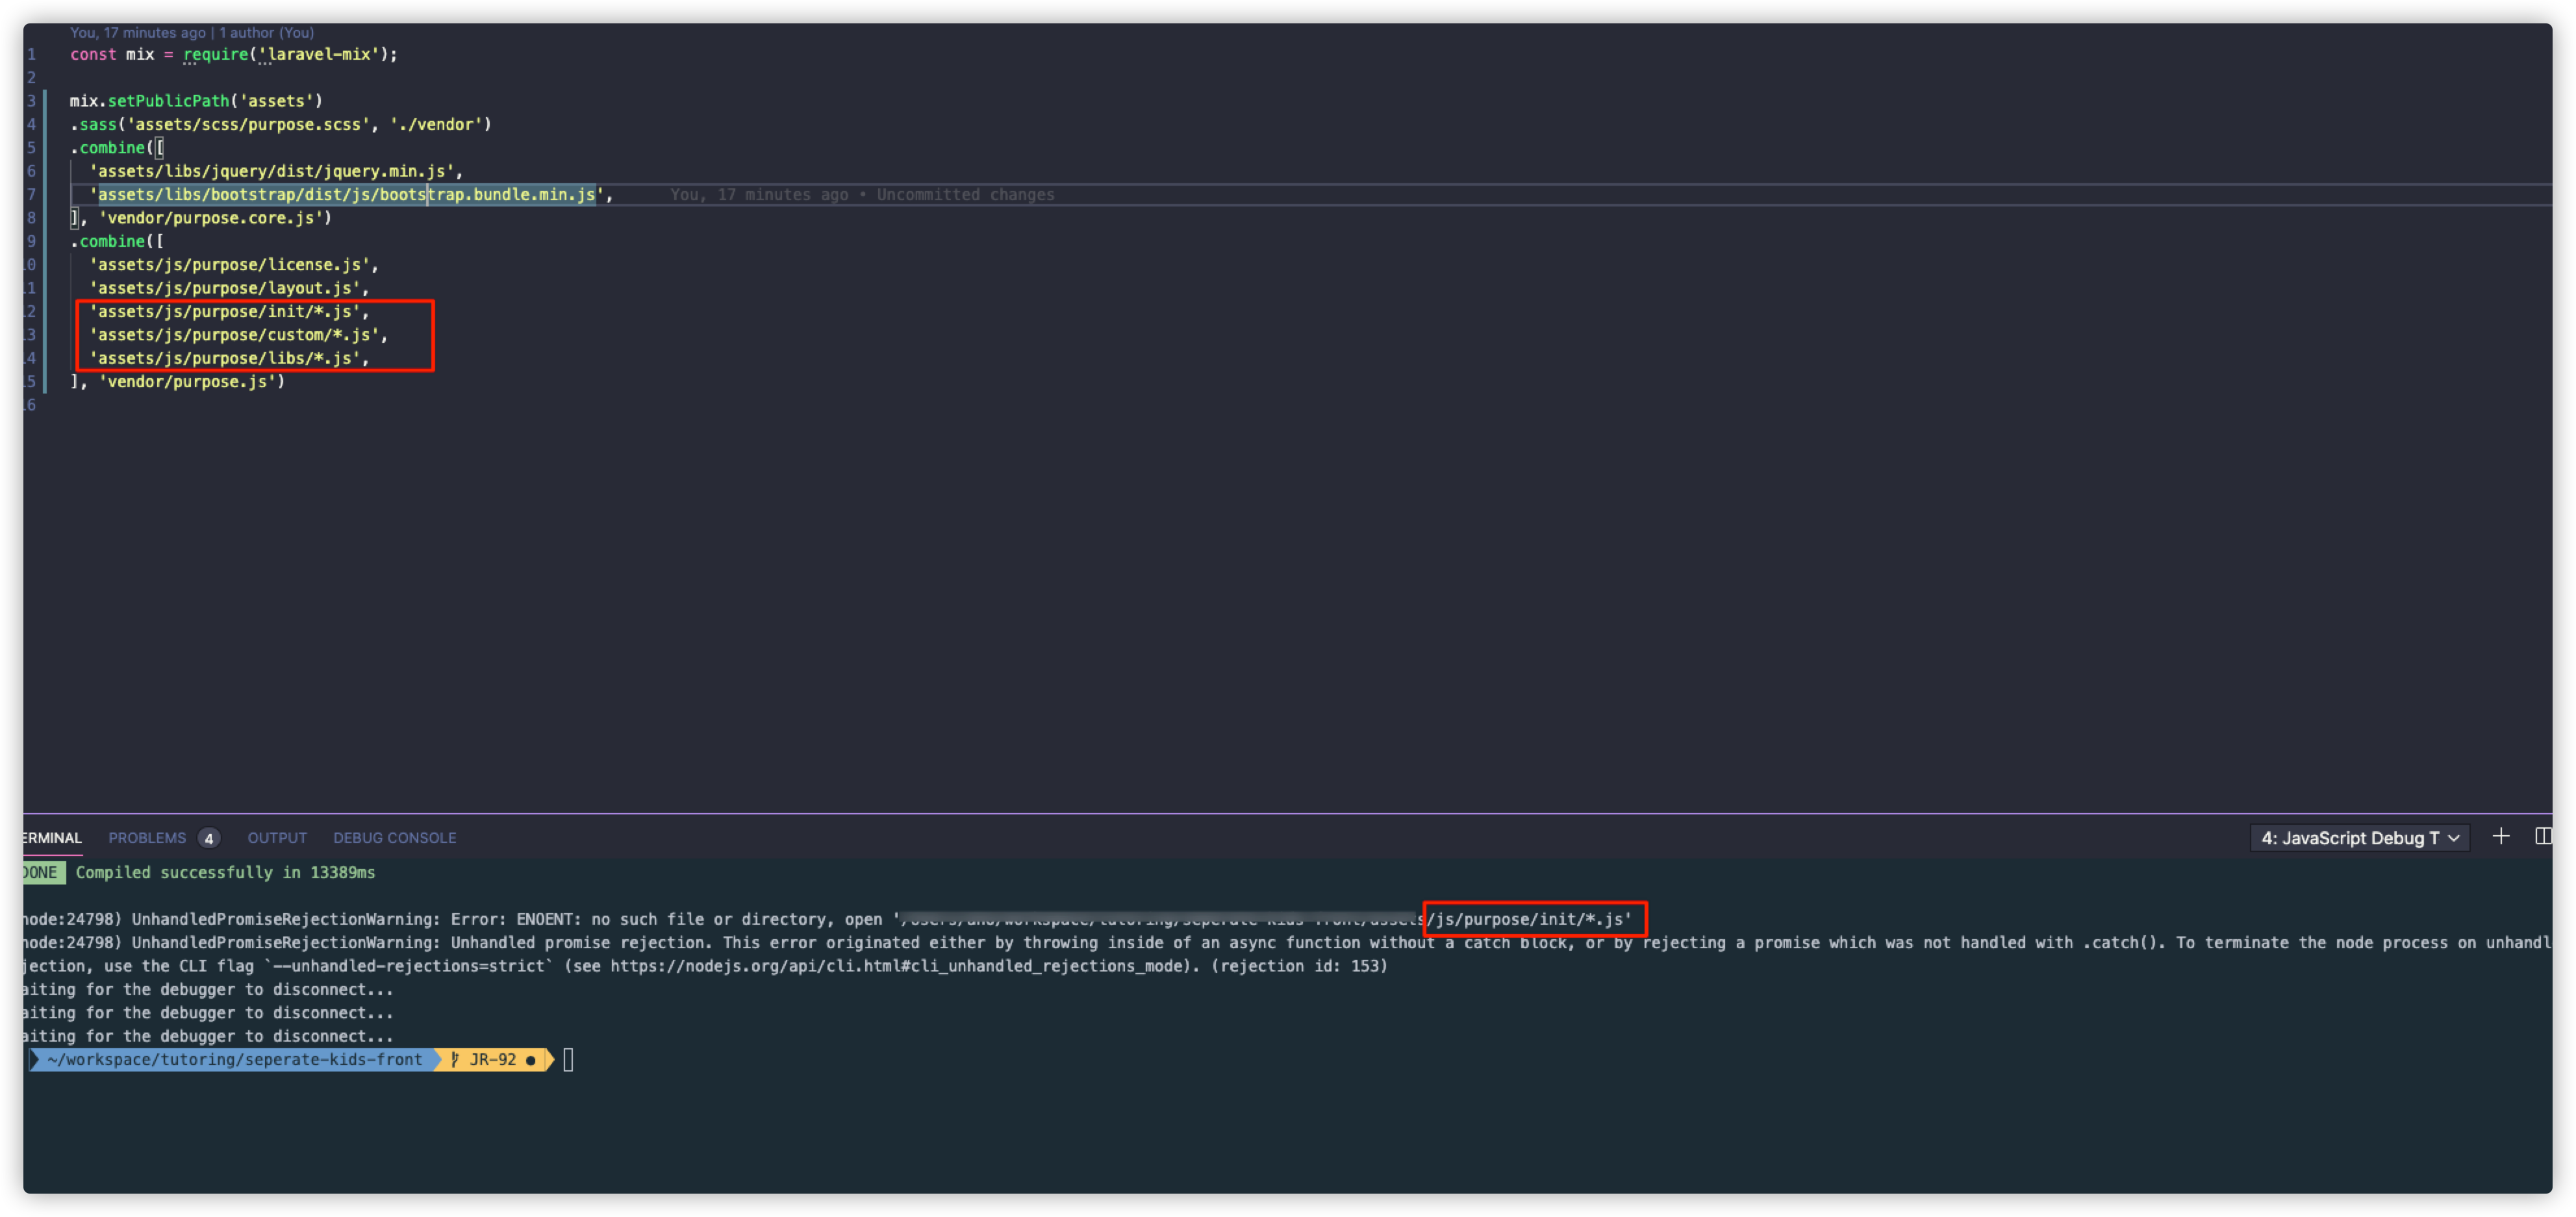Create a new terminal with plus icon
The width and height of the screenshot is (2576, 1217).
pyautogui.click(x=2500, y=837)
